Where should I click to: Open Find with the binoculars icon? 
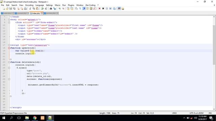click(51, 9)
